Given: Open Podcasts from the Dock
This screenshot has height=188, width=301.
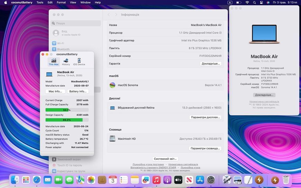Looking at the screenshot, I should (x=167, y=180).
